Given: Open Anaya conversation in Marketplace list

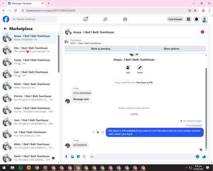Looking at the screenshot, I should pos(29,38).
